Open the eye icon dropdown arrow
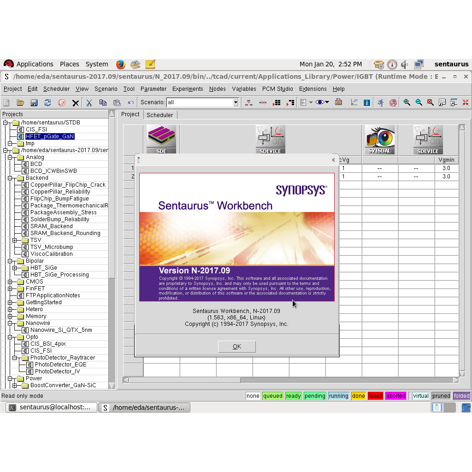The height and width of the screenshot is (472, 472). (x=327, y=102)
